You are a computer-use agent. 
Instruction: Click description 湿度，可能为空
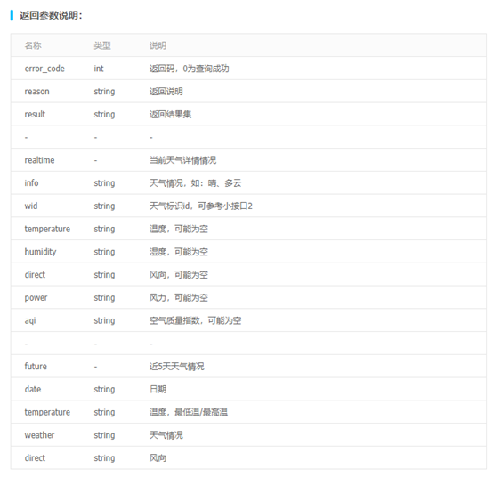[179, 252]
